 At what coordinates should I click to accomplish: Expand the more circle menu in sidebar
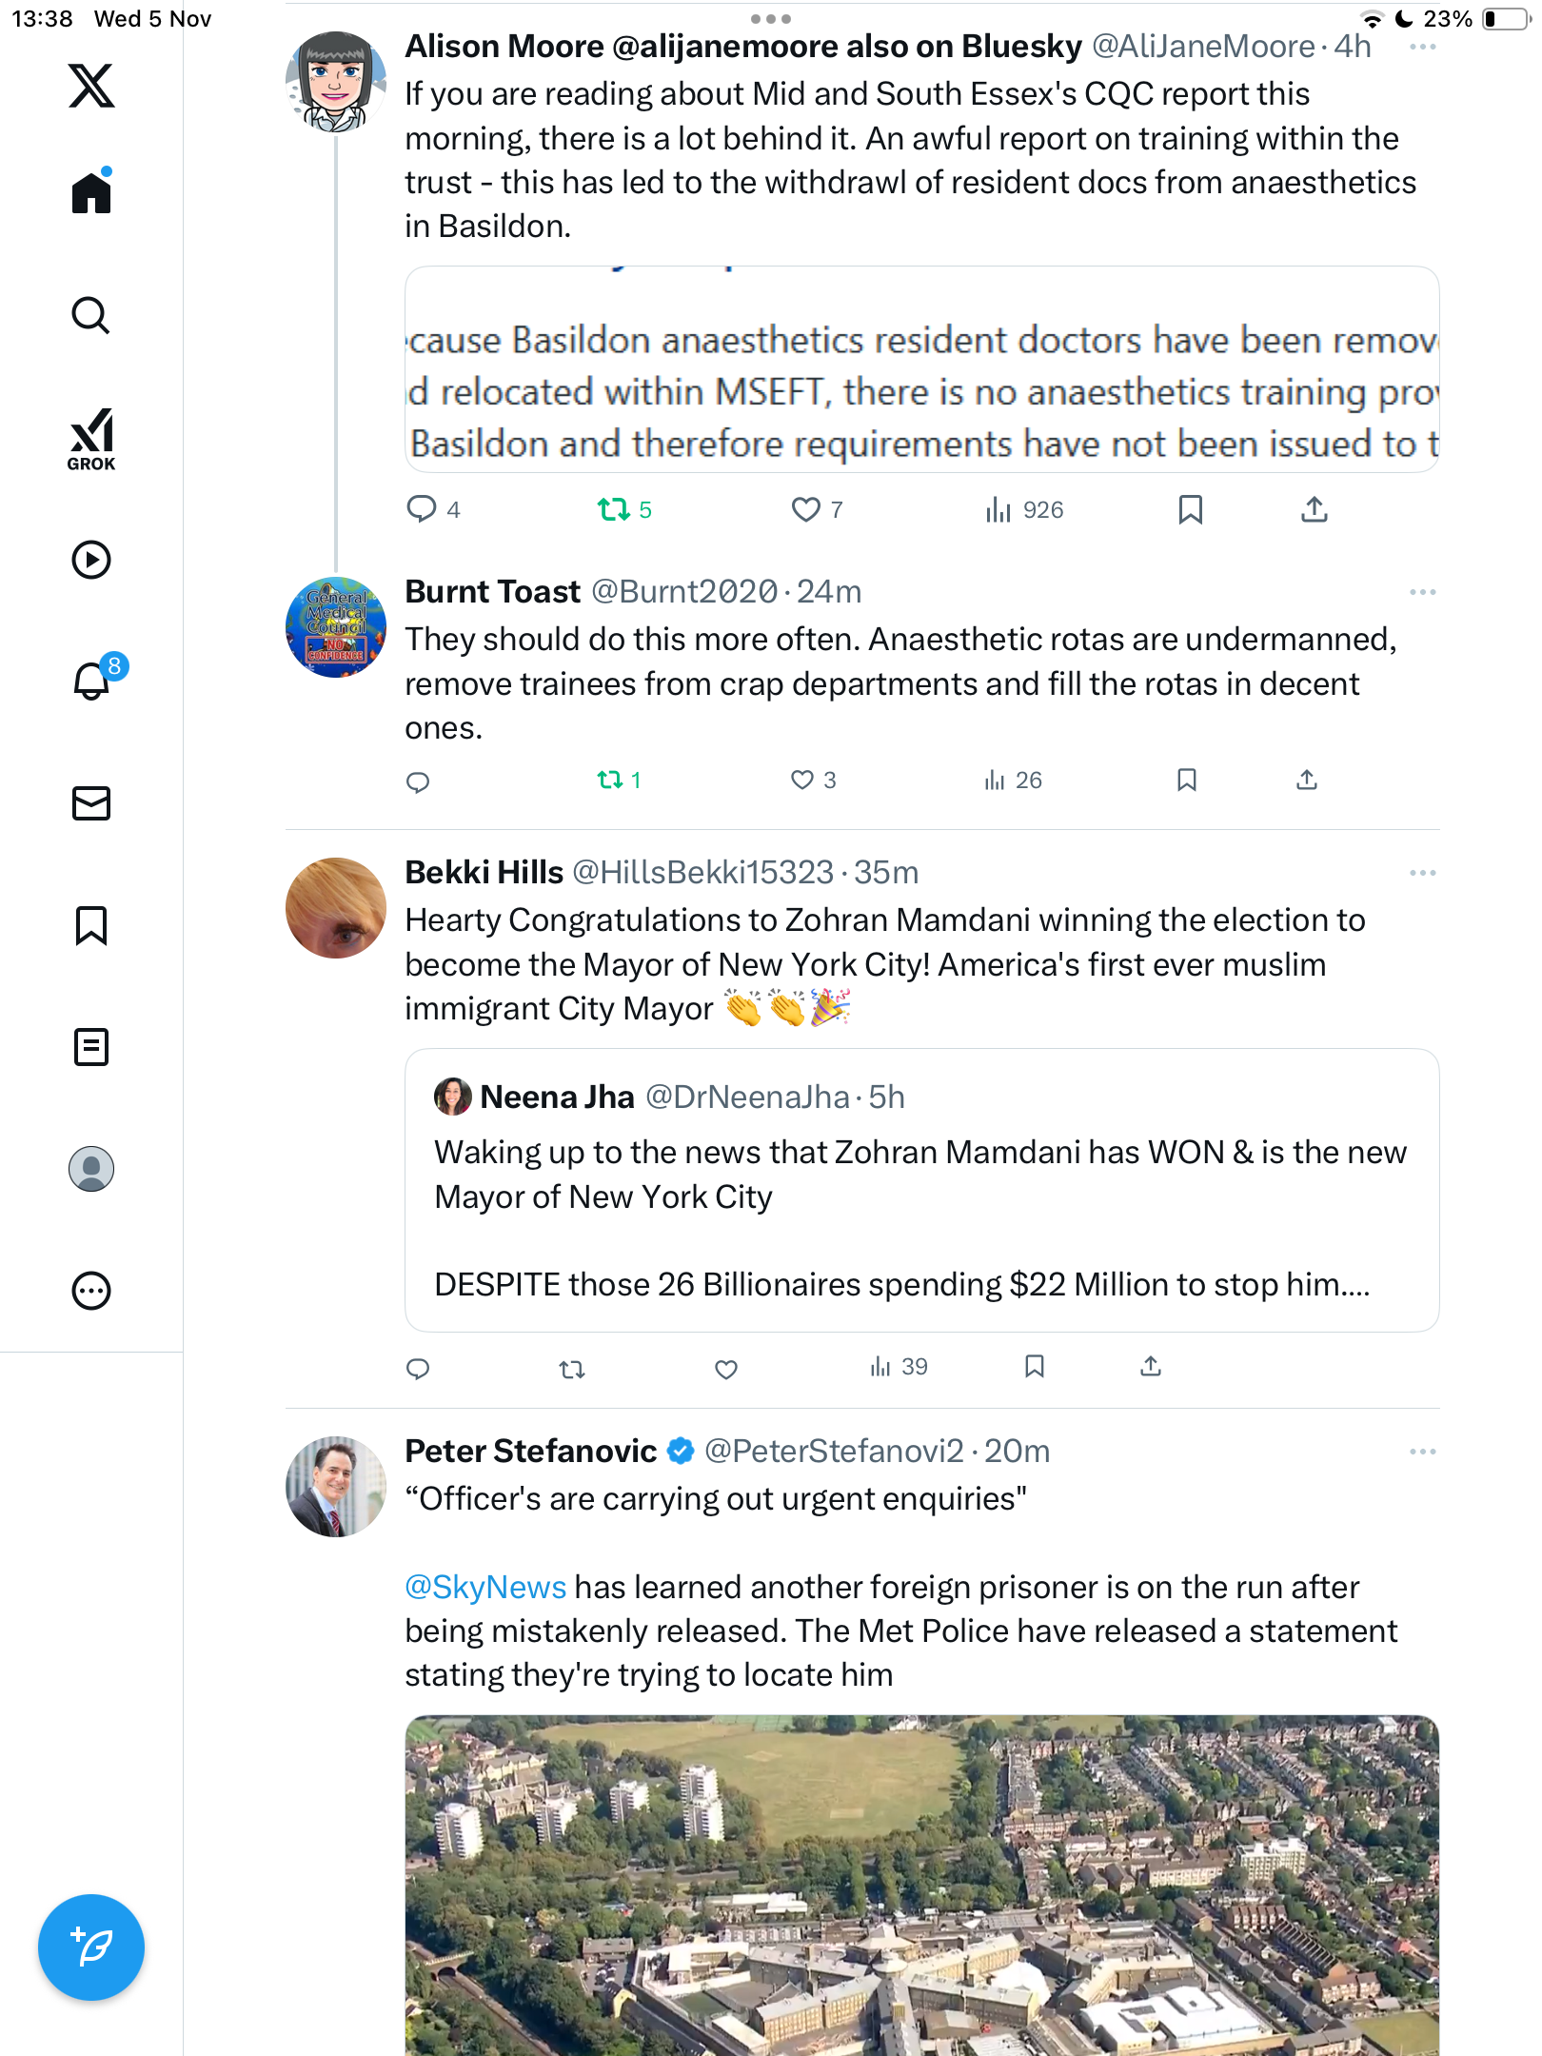click(x=91, y=1291)
